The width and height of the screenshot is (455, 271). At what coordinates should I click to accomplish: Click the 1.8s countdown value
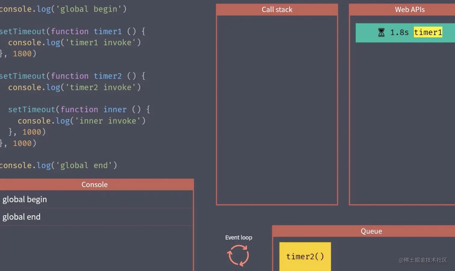(399, 32)
